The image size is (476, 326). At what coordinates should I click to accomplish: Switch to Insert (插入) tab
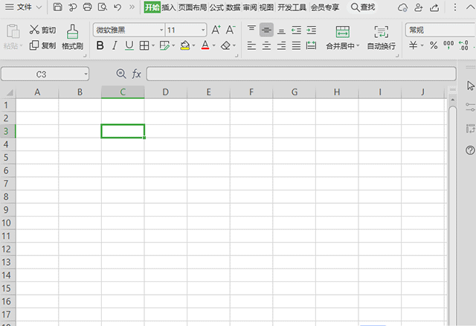[169, 7]
